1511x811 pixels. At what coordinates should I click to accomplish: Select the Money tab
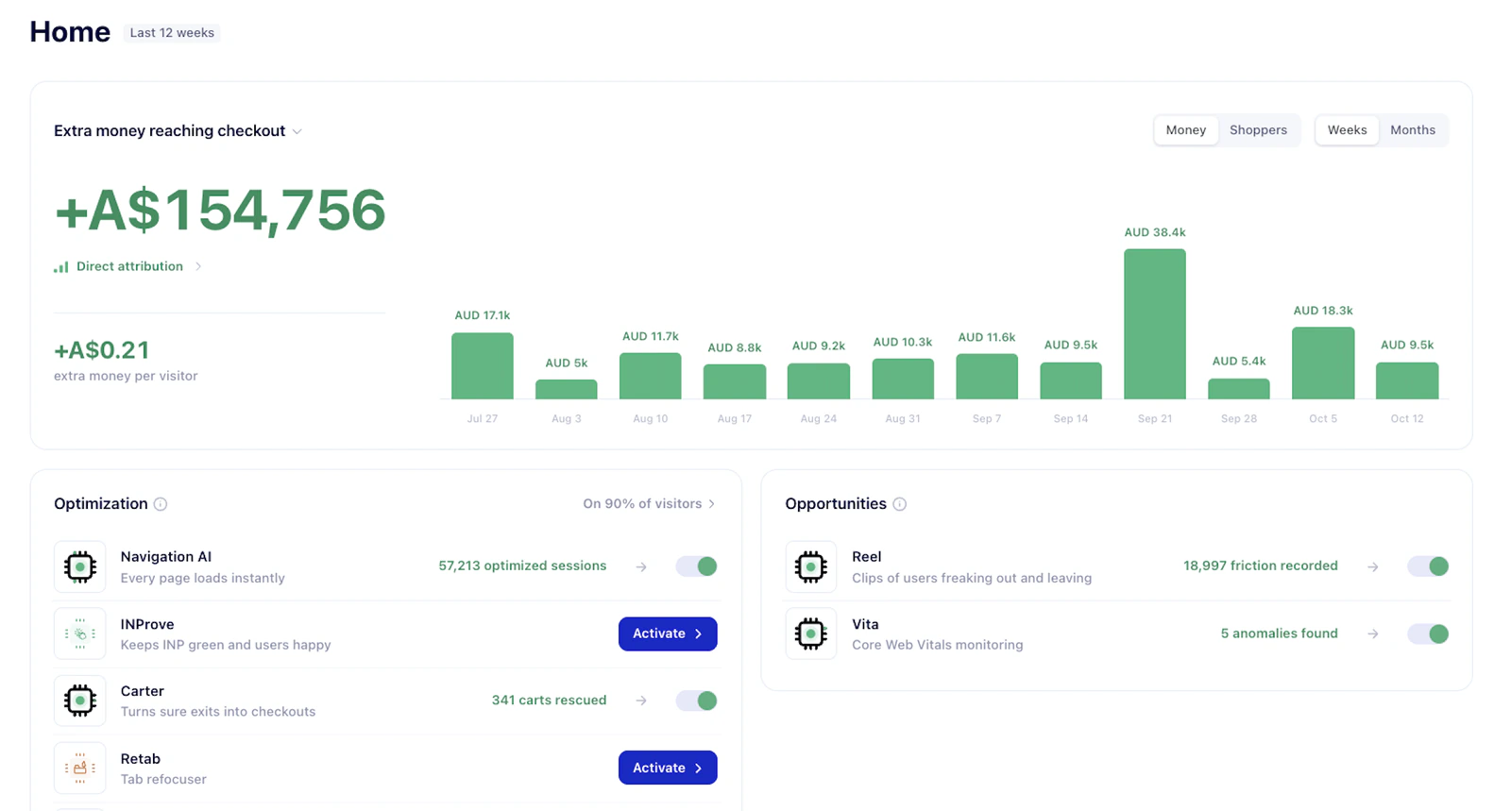(1186, 130)
